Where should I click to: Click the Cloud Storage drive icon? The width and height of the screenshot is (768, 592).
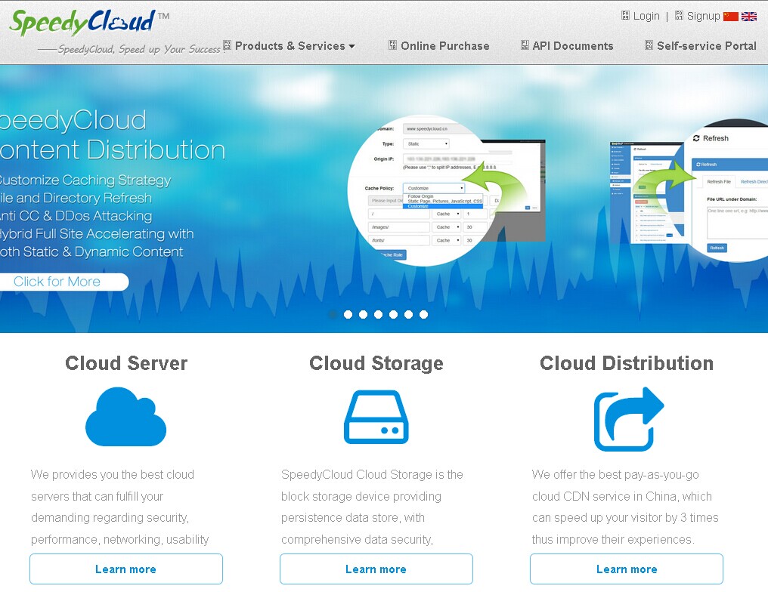(376, 418)
